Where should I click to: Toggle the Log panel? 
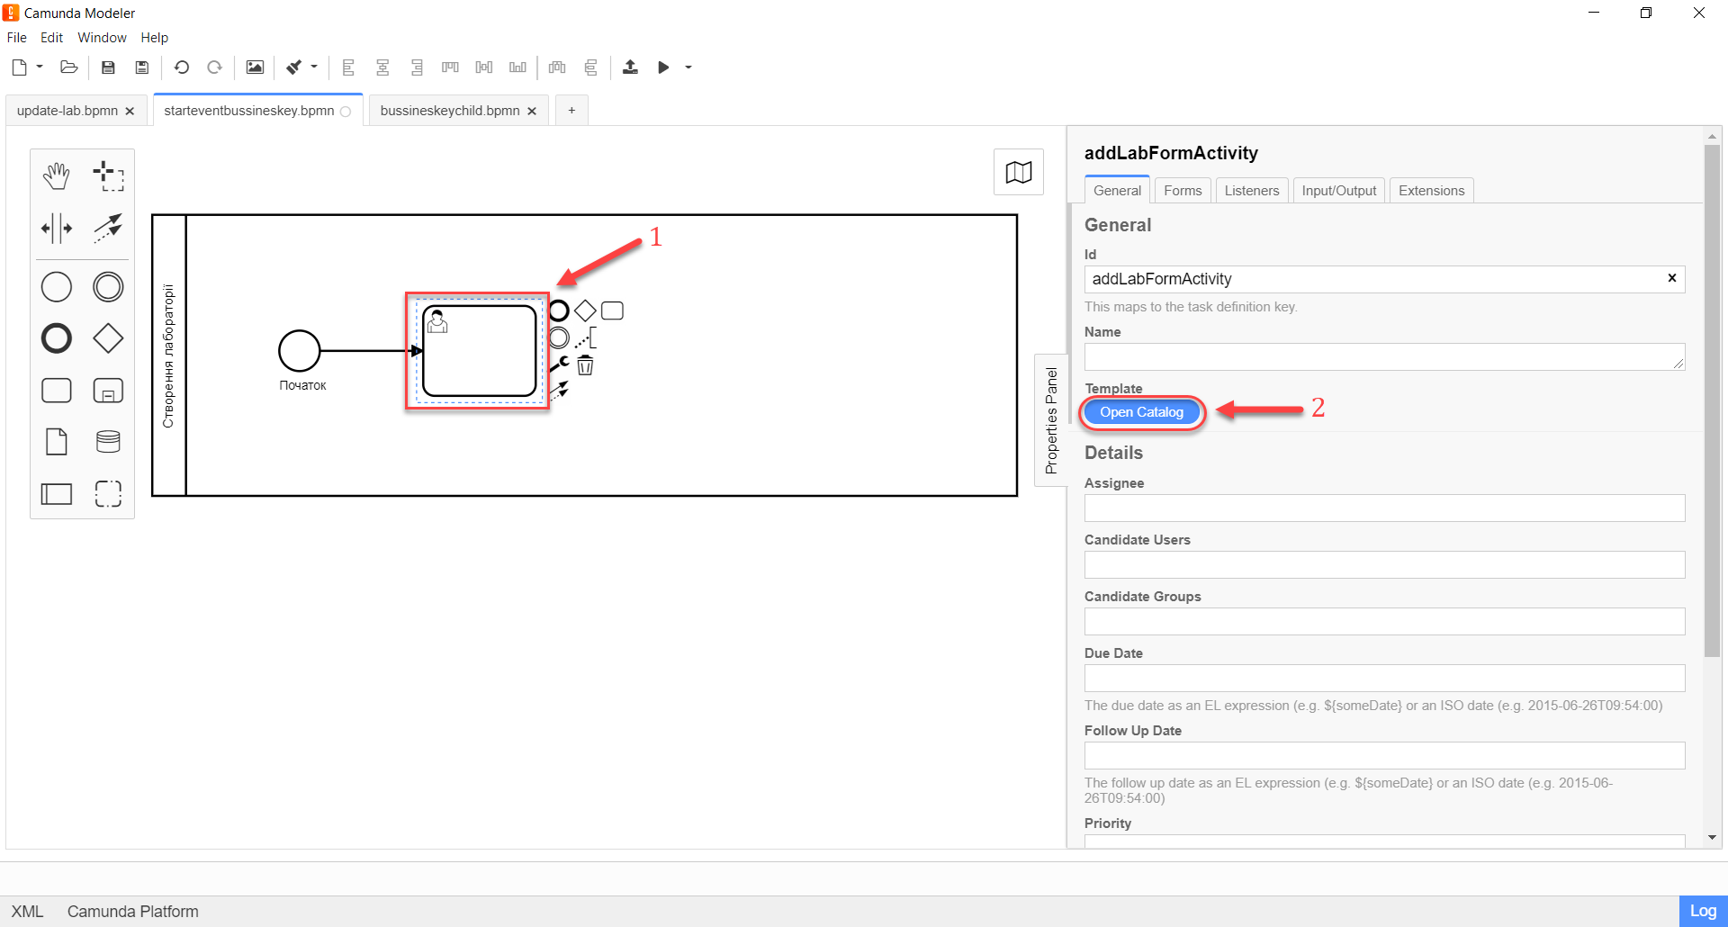coord(1703,911)
